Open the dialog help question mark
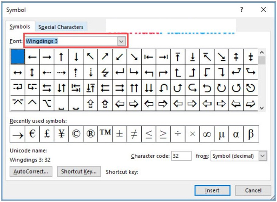This screenshot has height=202, width=277. [x=241, y=10]
